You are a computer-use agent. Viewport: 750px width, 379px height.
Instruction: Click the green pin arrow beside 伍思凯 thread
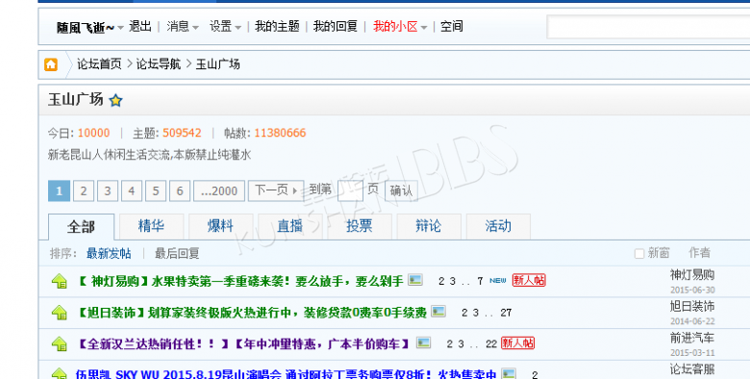[60, 373]
